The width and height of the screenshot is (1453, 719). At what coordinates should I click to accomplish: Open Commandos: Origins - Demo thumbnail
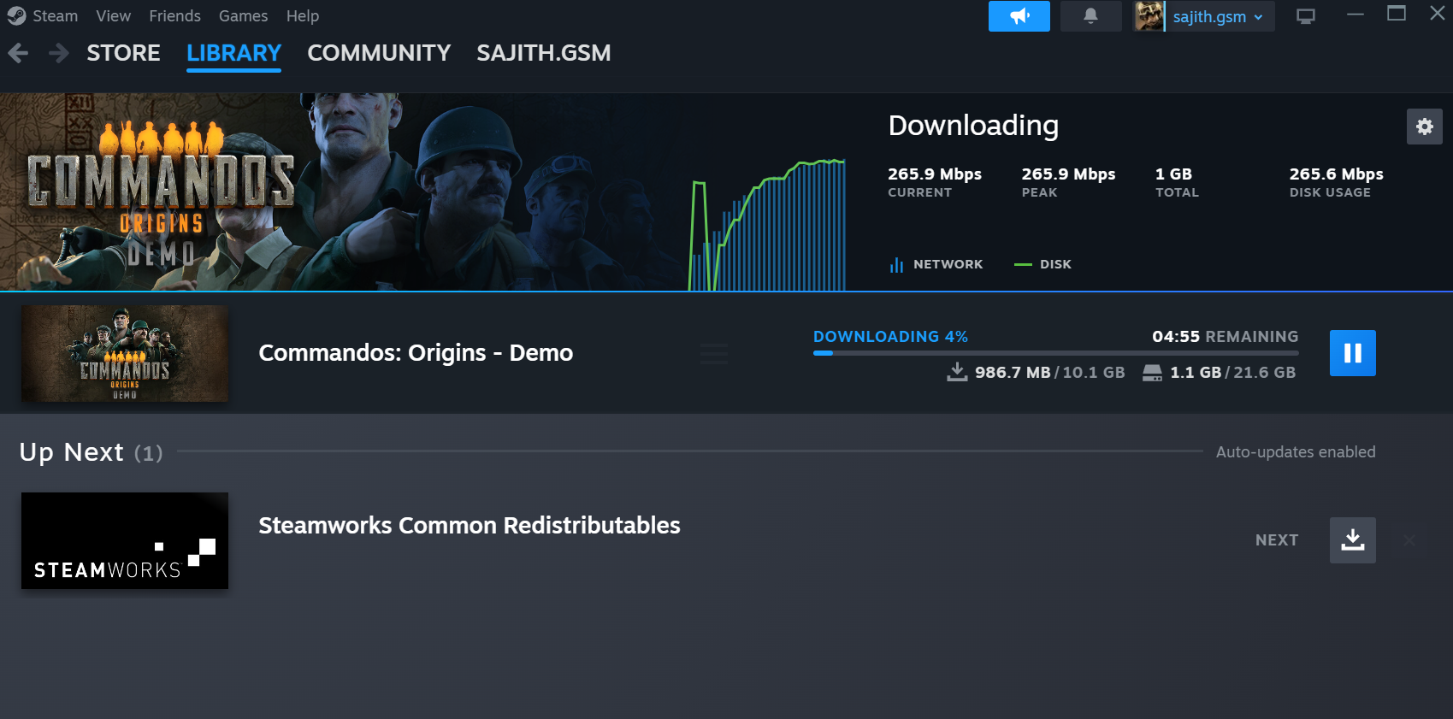[125, 353]
